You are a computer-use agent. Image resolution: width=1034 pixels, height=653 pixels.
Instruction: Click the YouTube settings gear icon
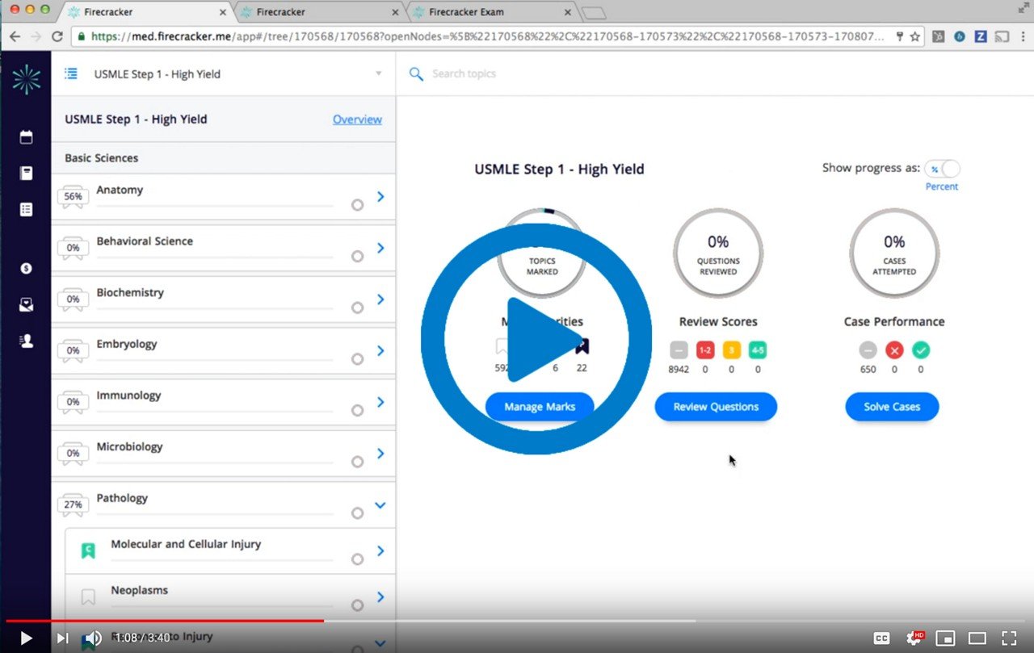[914, 638]
